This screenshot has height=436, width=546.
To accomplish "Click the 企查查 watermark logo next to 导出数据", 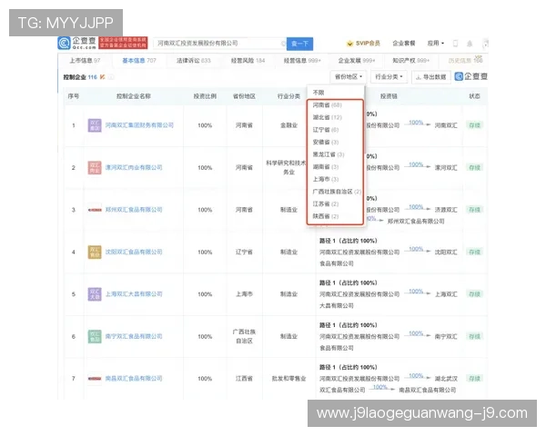I will (x=471, y=76).
